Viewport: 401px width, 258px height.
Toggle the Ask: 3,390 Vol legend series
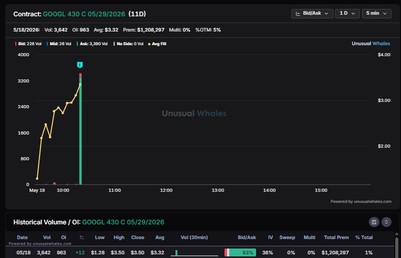[92, 44]
